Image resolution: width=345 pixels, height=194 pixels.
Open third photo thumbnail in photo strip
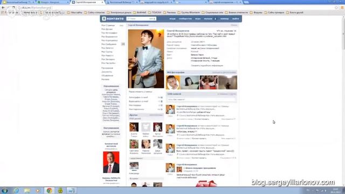coord(209,82)
